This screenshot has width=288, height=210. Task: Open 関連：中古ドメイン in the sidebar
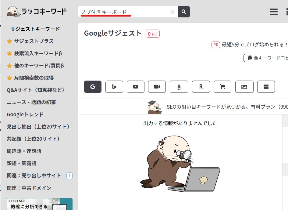pos(29,188)
